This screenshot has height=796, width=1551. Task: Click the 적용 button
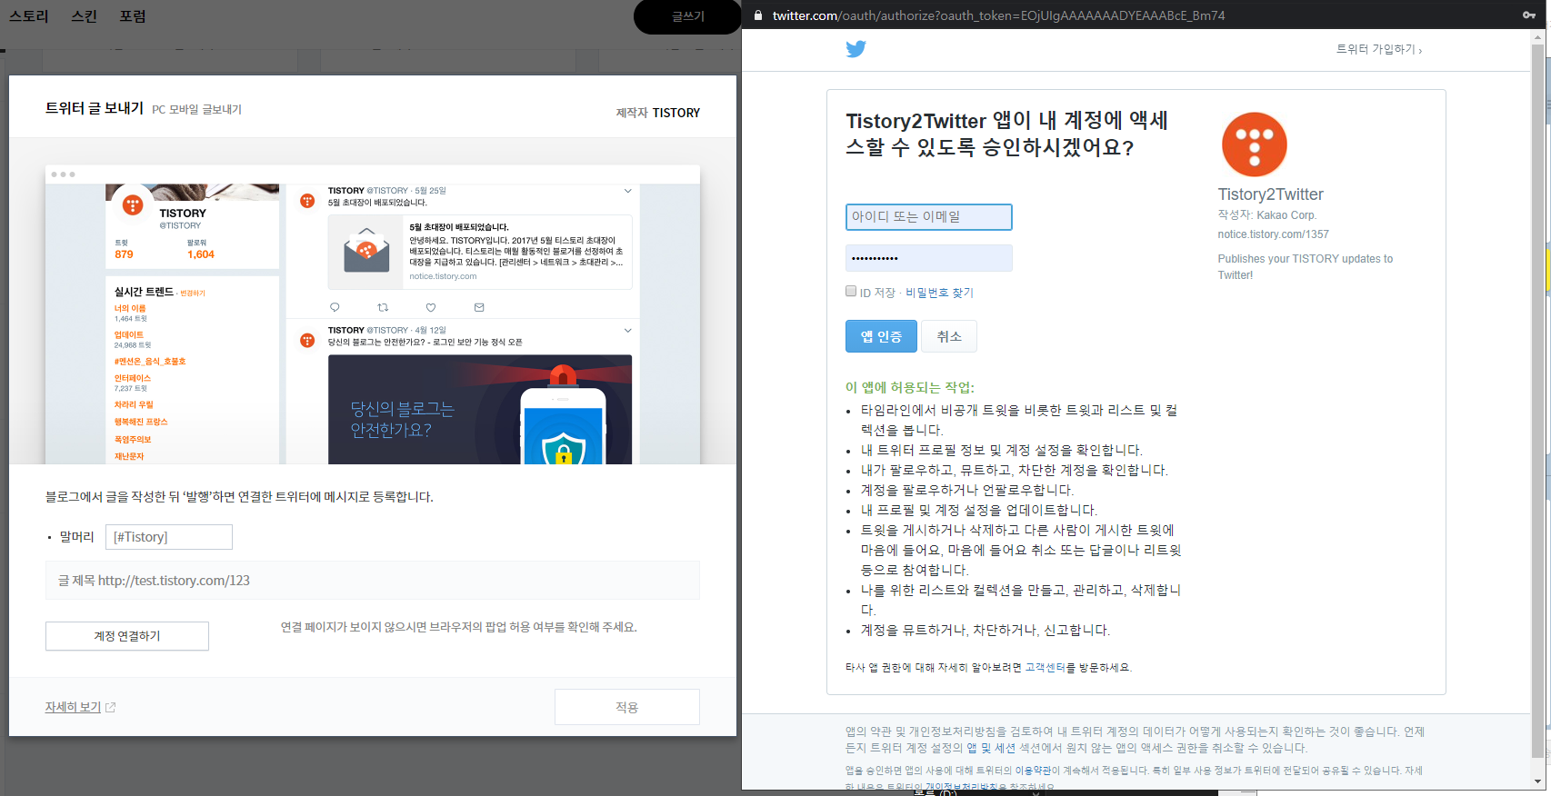point(627,707)
